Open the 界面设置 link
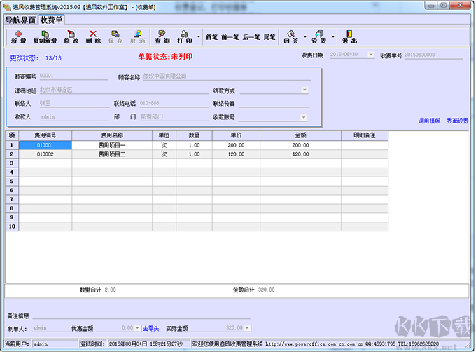476x352 pixels. coord(458,121)
